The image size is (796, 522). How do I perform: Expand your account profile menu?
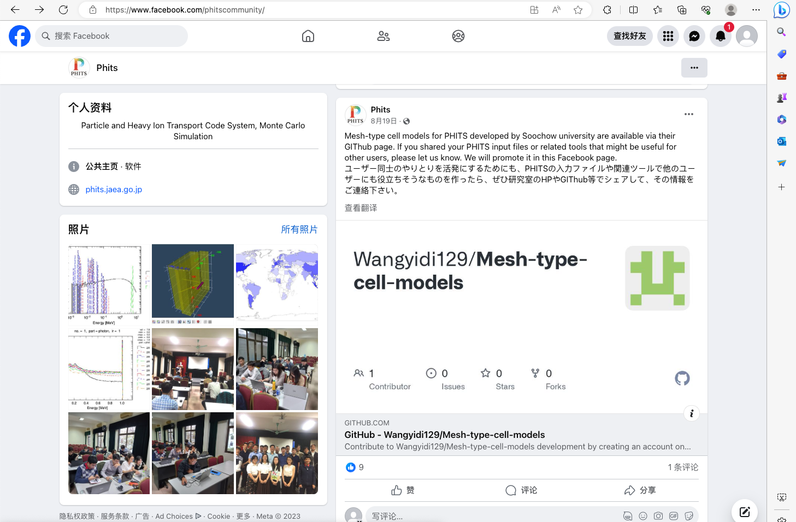tap(746, 36)
